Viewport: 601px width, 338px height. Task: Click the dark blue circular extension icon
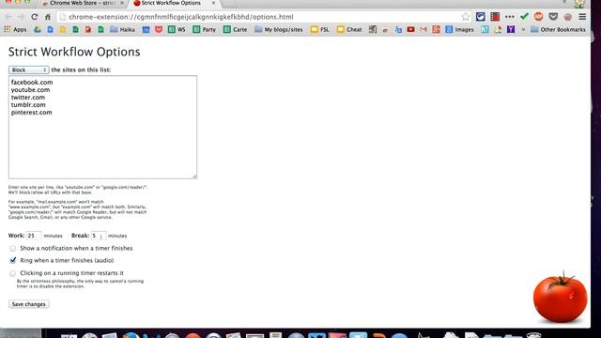click(x=480, y=17)
